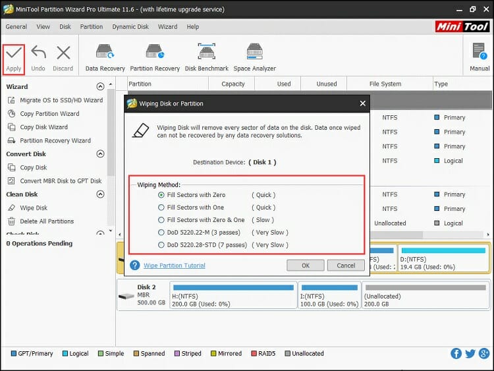Image resolution: width=494 pixels, height=371 pixels.
Task: Click the Apply checkmark icon
Action: (14, 53)
